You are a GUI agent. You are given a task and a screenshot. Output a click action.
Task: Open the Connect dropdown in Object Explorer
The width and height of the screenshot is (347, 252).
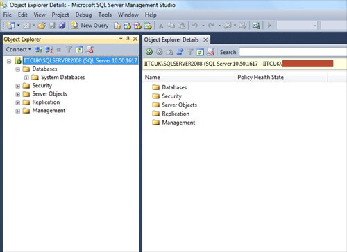(18, 49)
